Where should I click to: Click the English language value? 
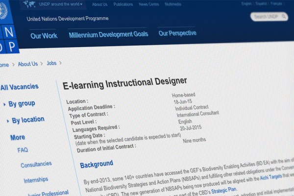pyautogui.click(x=185, y=122)
